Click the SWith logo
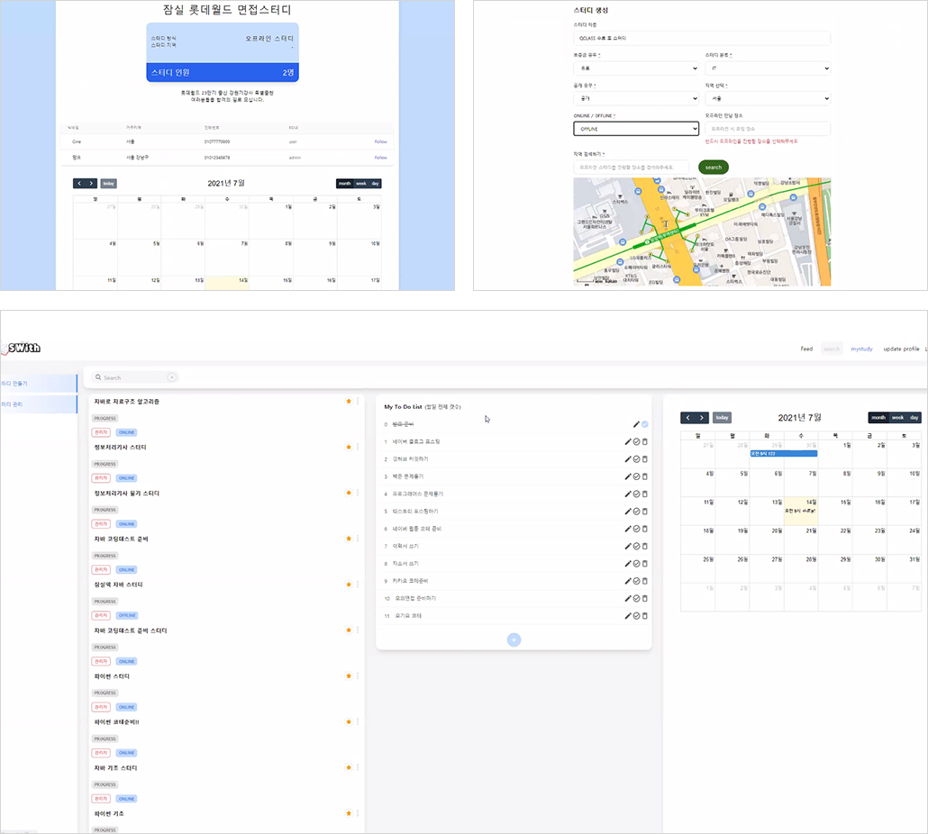The width and height of the screenshot is (928, 834). click(x=22, y=348)
